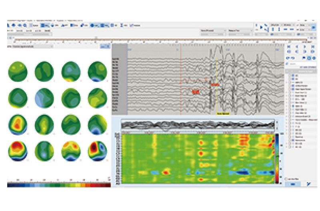This screenshot has width=320, height=211.
Task: Click the top-left navigation arrow icon in right panel
Action: click(289, 47)
